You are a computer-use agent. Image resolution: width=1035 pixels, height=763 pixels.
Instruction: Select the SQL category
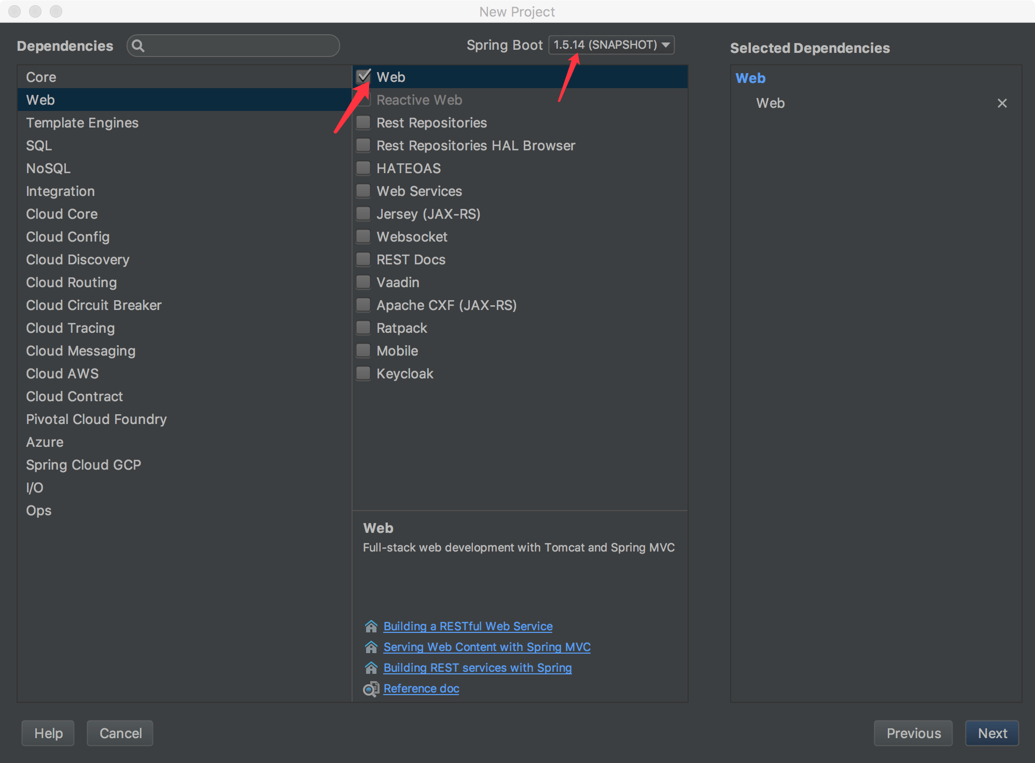(39, 146)
